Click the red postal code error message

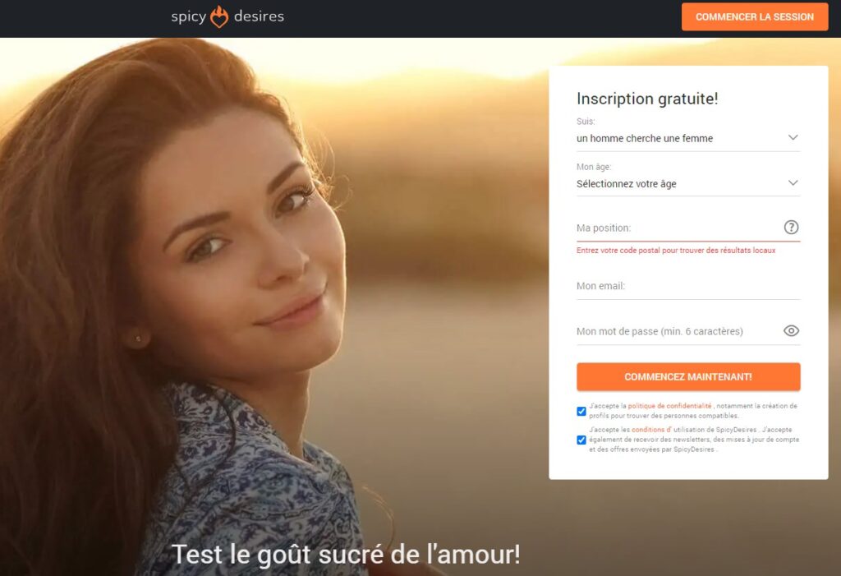point(676,250)
